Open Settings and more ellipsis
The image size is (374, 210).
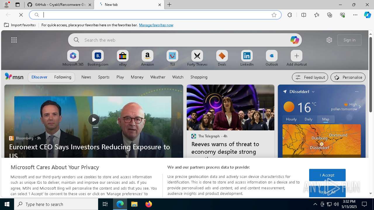pos(355,15)
